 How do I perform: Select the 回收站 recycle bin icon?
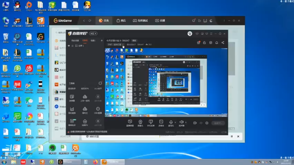pyautogui.click(x=6, y=38)
